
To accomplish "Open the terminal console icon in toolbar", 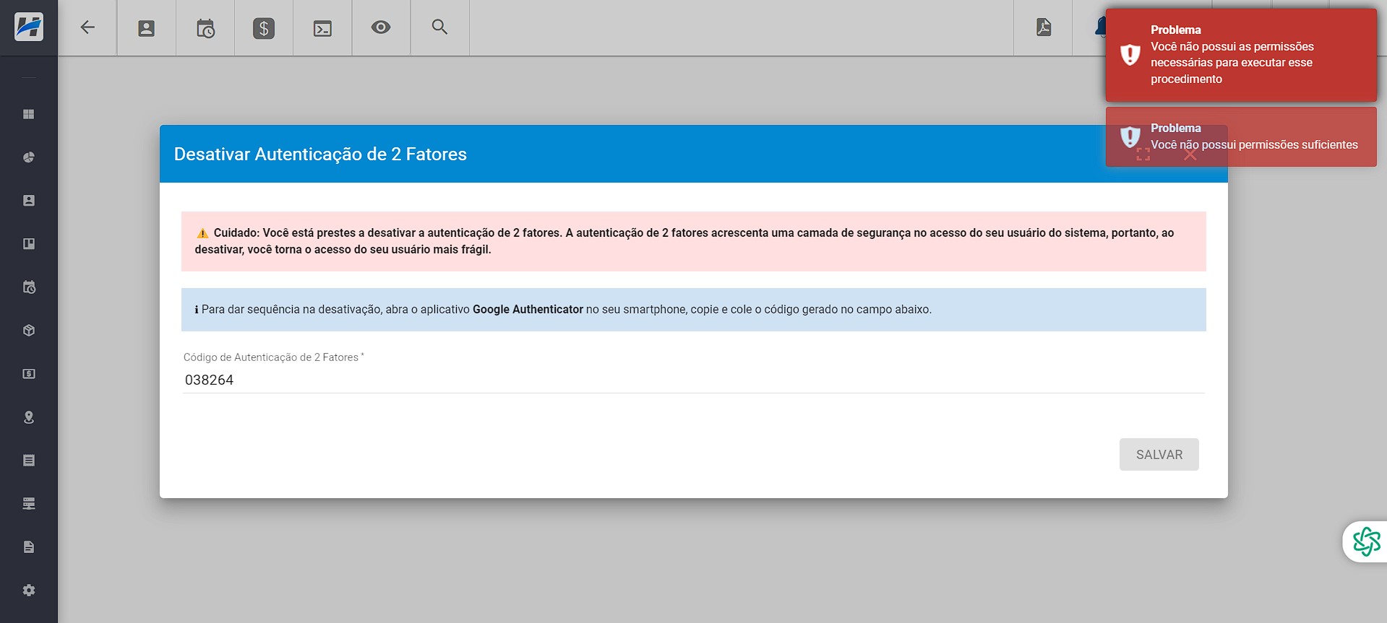I will tap(322, 28).
